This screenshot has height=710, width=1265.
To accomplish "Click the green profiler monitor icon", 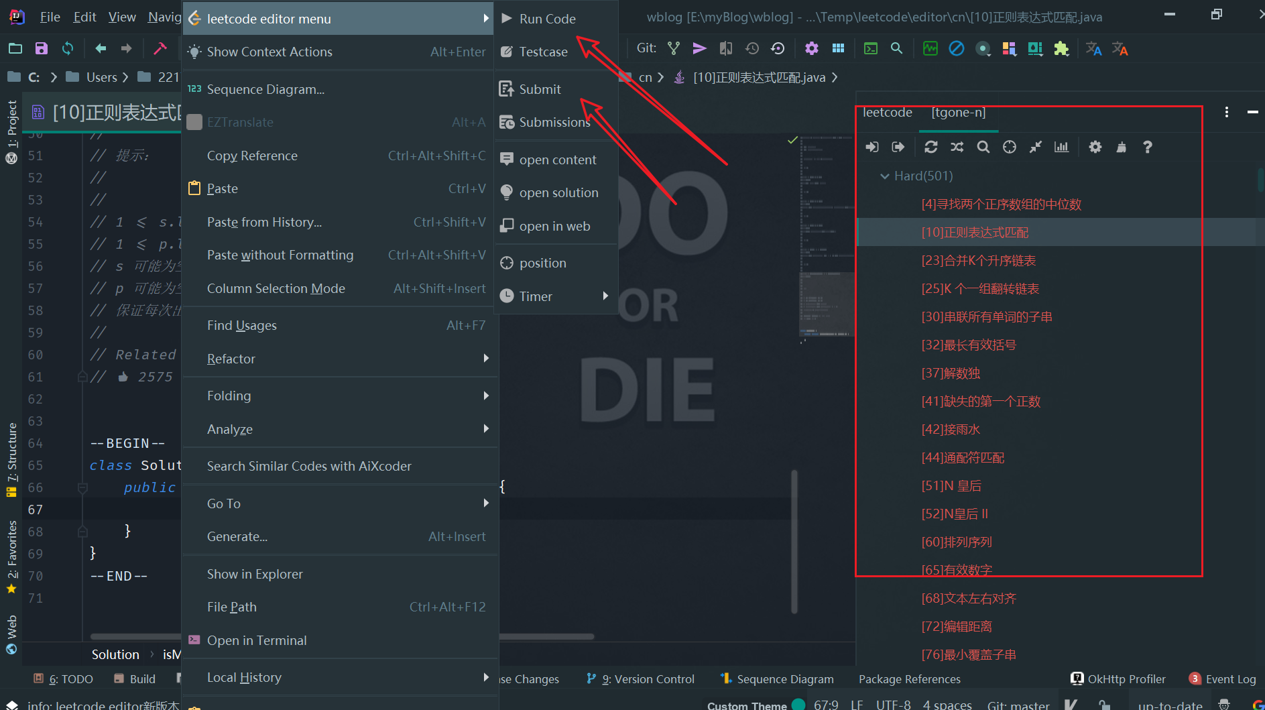I will [x=930, y=48].
